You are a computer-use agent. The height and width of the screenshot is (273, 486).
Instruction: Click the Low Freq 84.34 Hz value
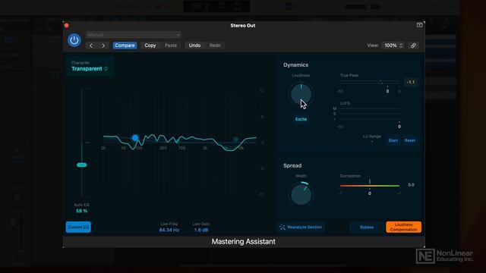(169, 230)
